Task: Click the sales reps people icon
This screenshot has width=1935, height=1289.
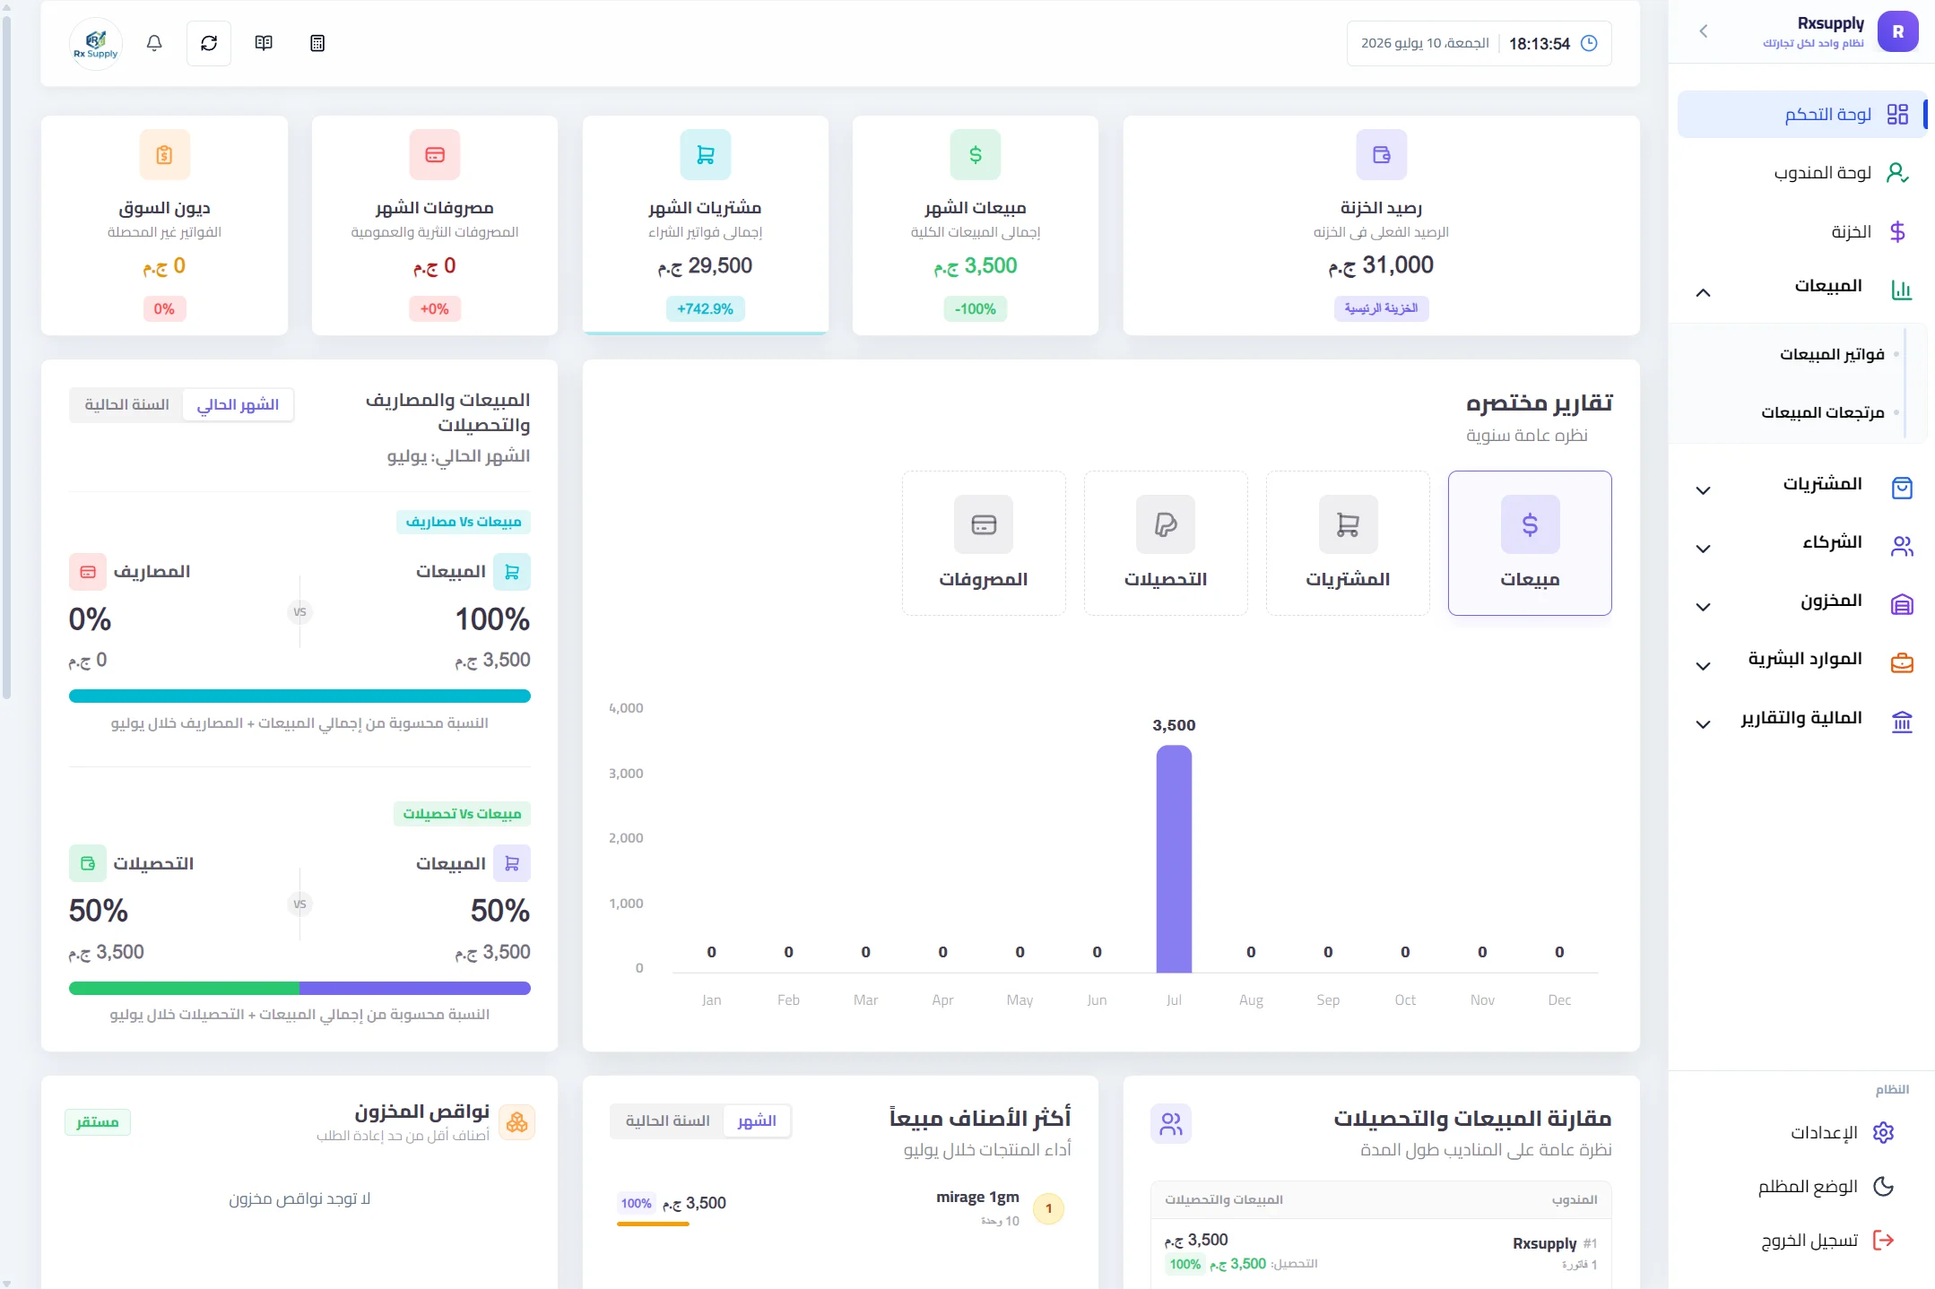Action: (x=1171, y=1123)
